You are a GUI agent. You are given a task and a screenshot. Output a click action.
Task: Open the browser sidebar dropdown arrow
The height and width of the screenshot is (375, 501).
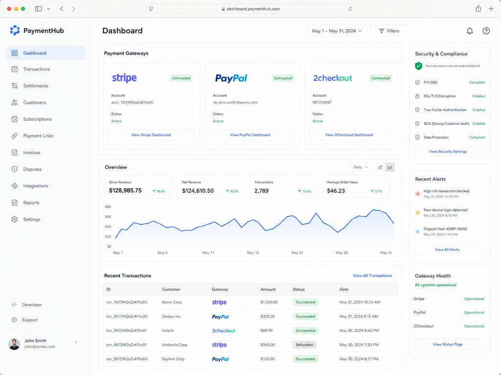[48, 9]
